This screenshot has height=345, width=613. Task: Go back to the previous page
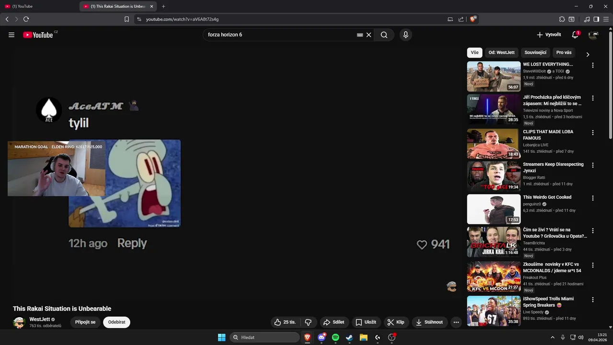click(7, 19)
